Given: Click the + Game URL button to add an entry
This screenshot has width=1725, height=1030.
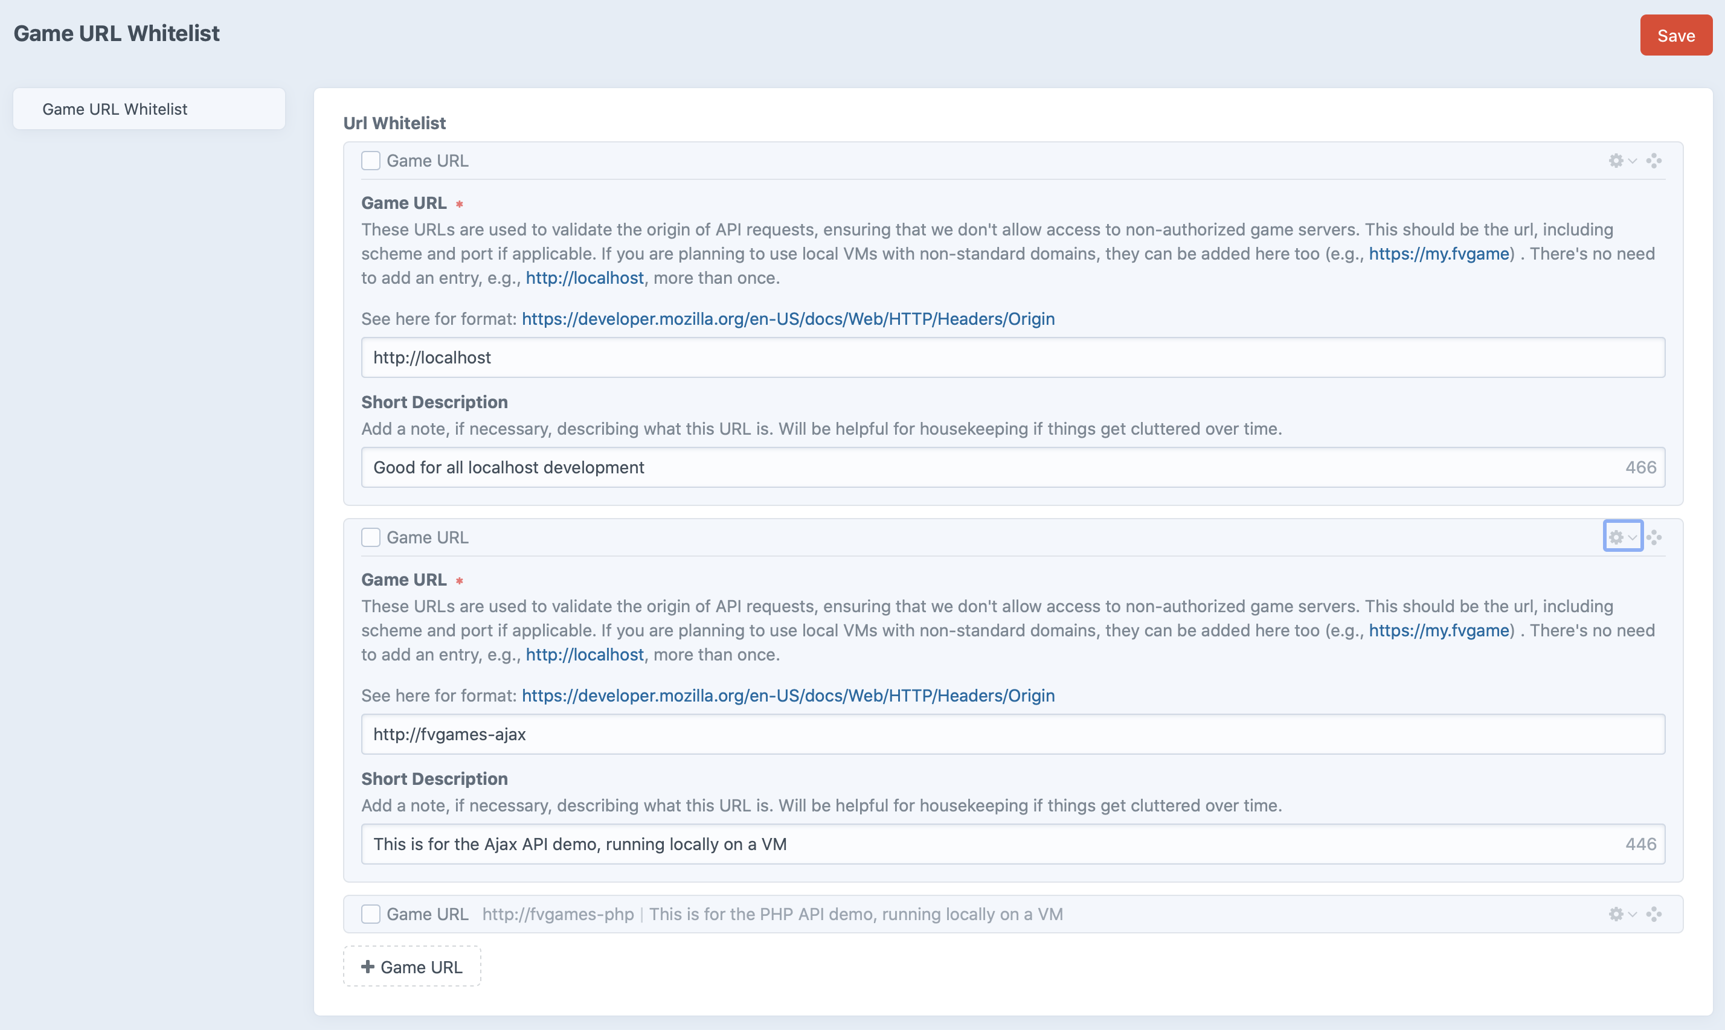Looking at the screenshot, I should (x=411, y=966).
